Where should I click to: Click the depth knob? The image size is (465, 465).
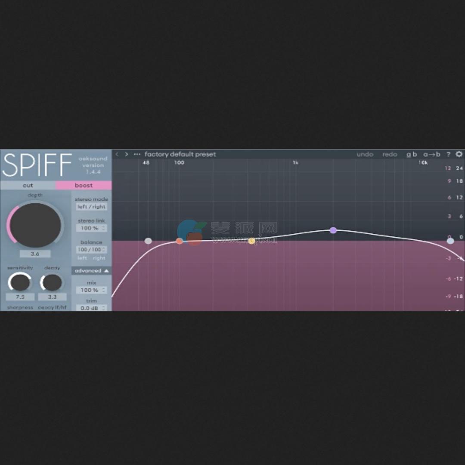click(x=34, y=224)
